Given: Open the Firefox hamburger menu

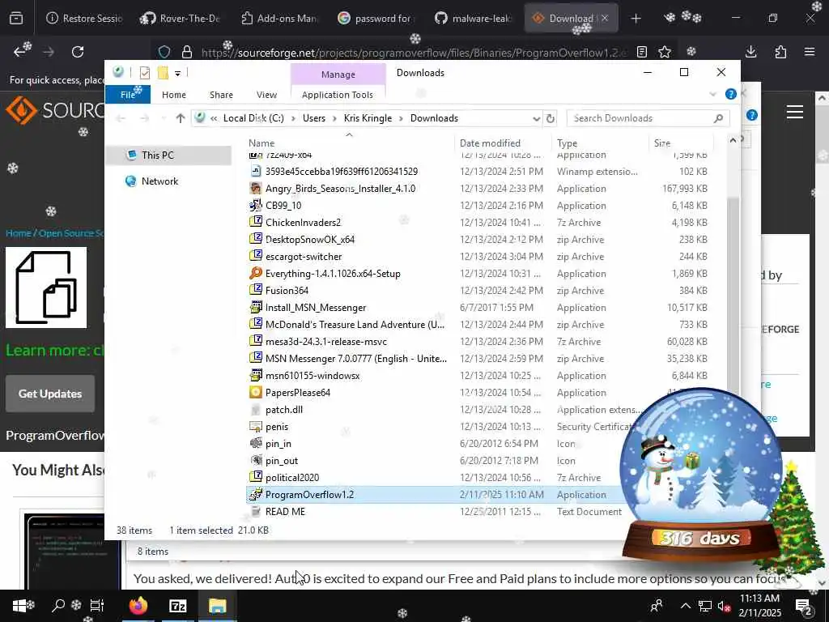Looking at the screenshot, I should pyautogui.click(x=810, y=52).
